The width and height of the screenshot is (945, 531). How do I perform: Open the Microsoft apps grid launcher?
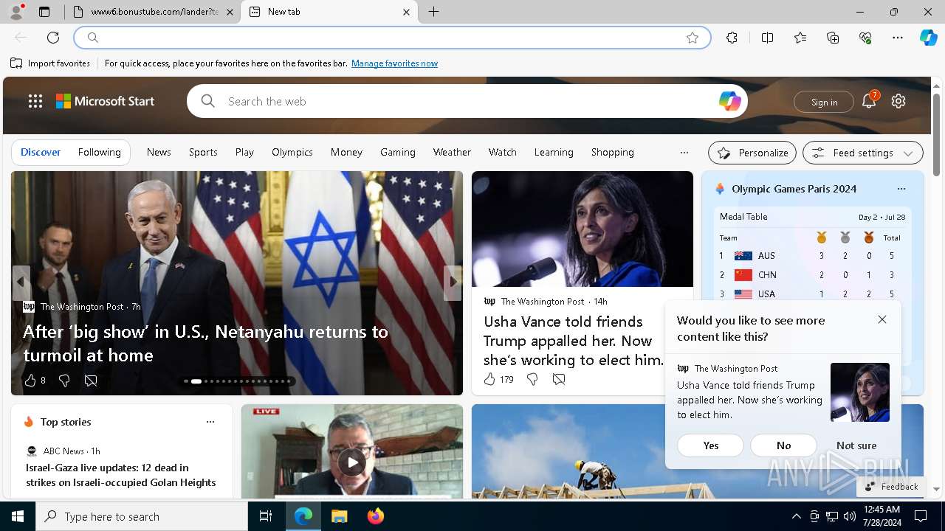[x=35, y=101]
